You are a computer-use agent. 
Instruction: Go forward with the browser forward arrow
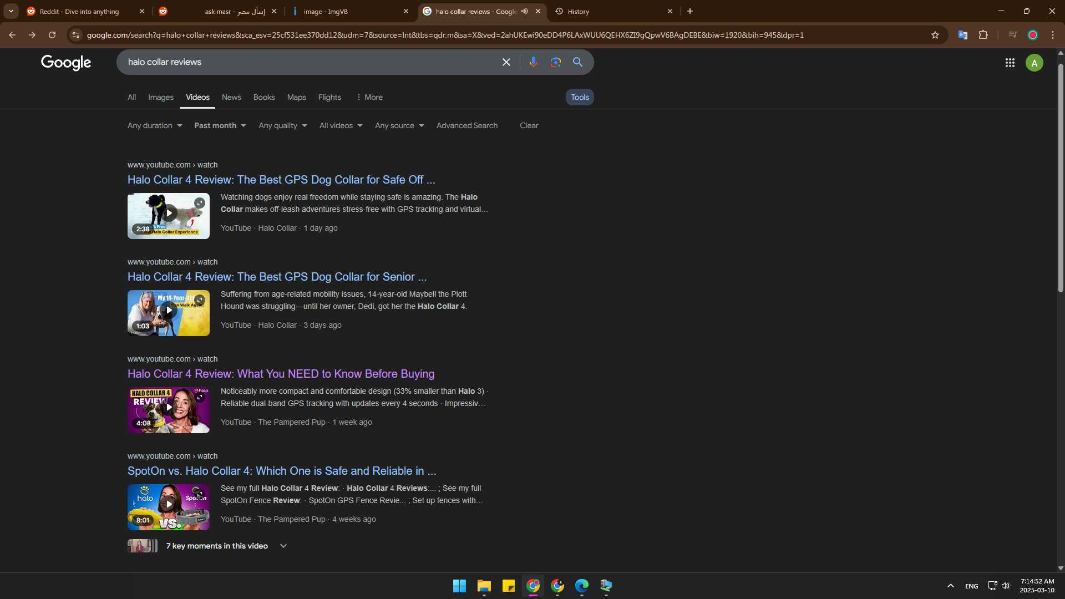click(x=32, y=35)
